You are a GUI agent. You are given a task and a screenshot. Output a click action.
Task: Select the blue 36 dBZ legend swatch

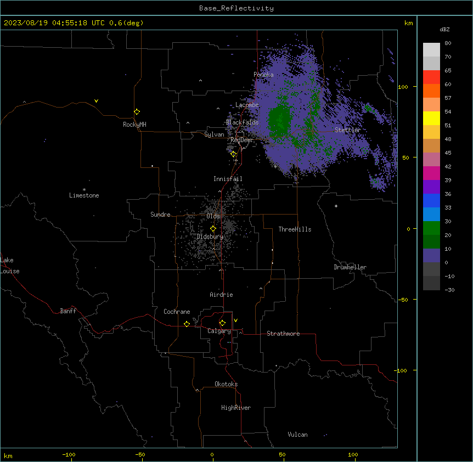coord(431,200)
